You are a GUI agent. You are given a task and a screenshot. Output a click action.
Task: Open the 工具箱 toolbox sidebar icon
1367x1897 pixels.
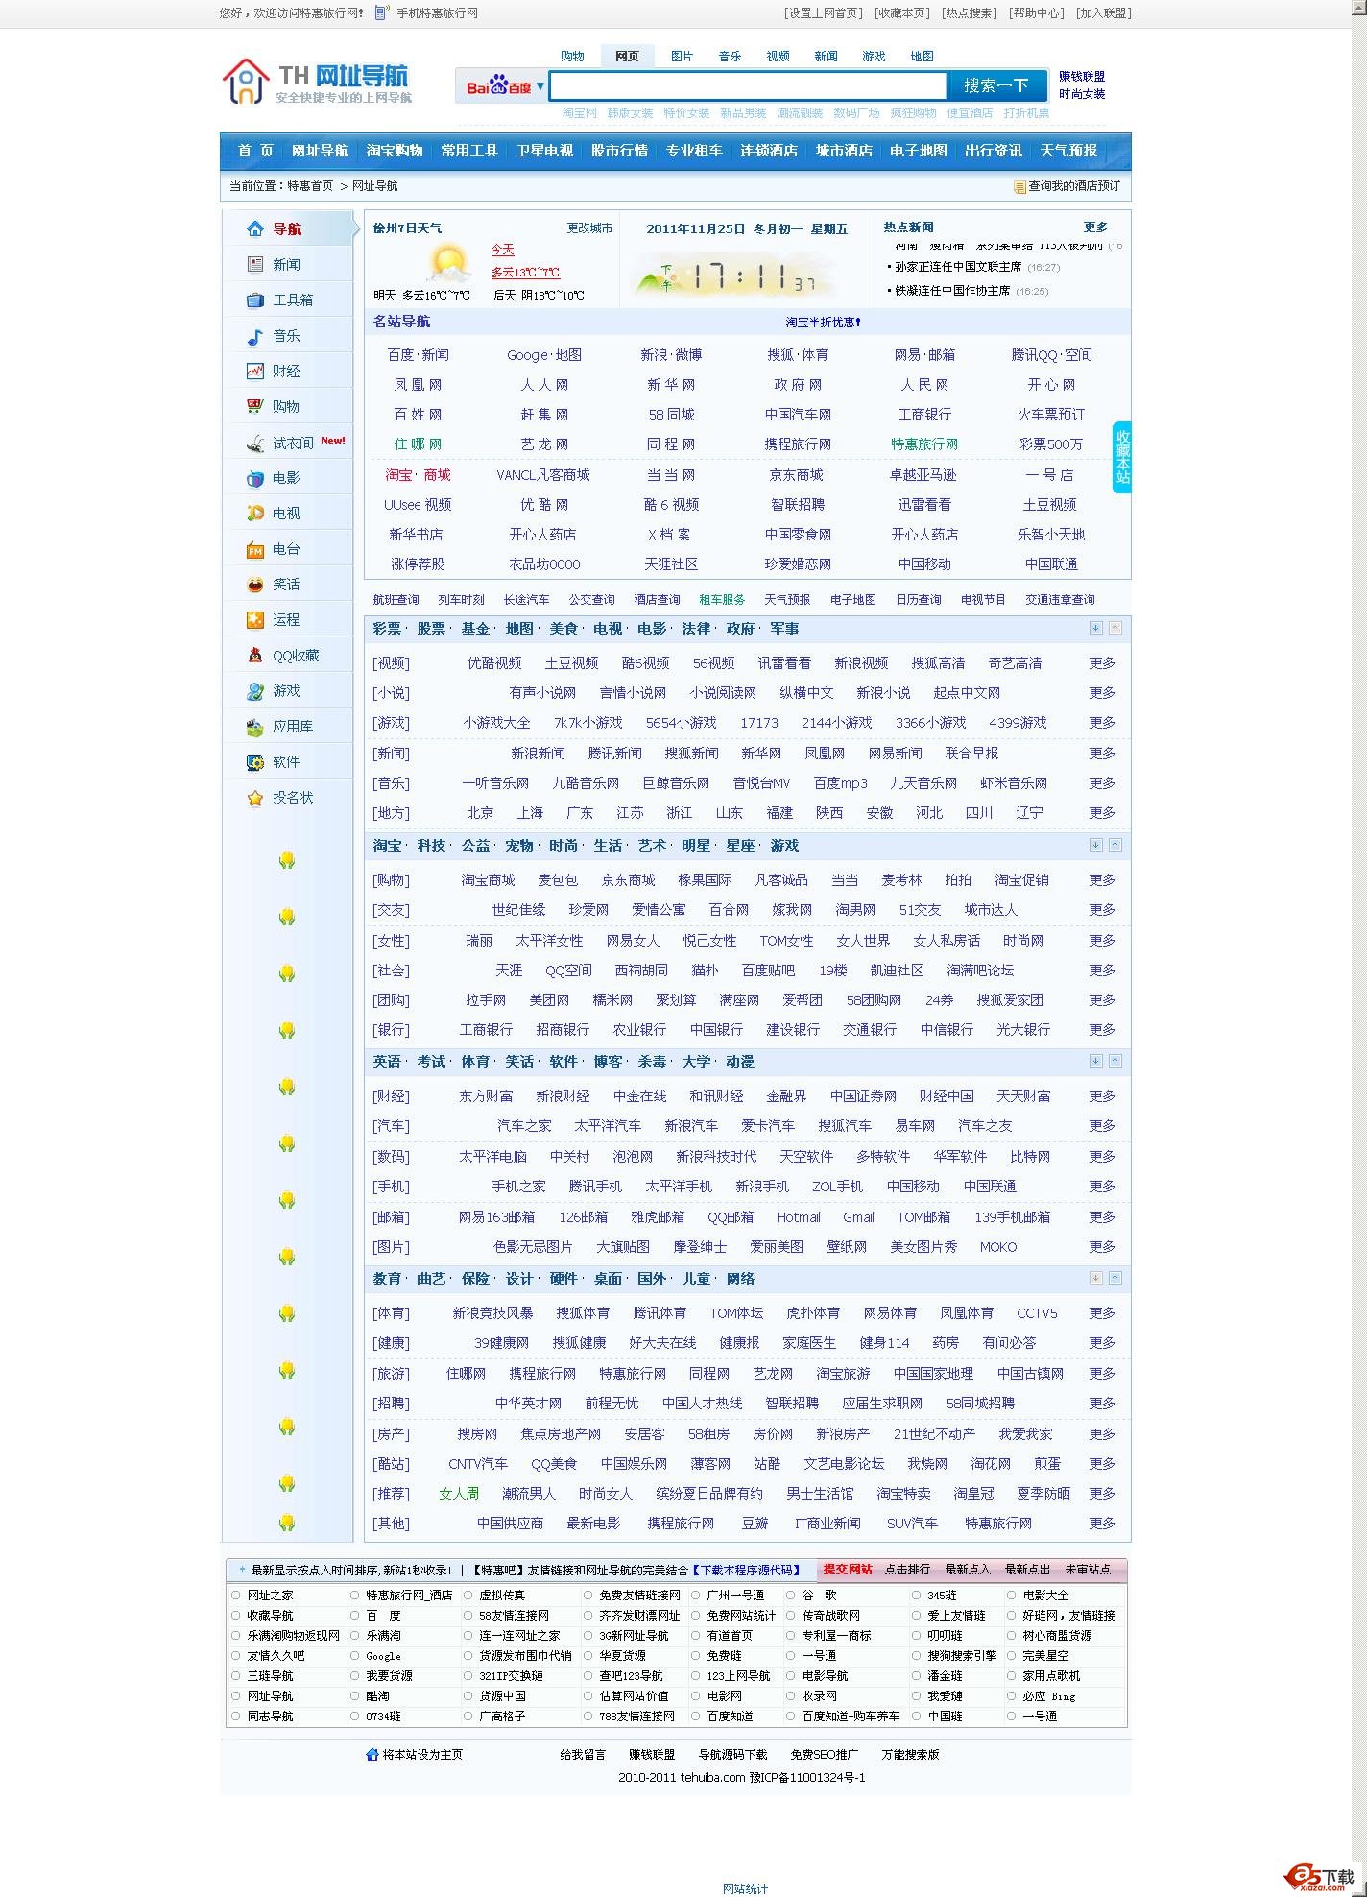click(x=254, y=300)
